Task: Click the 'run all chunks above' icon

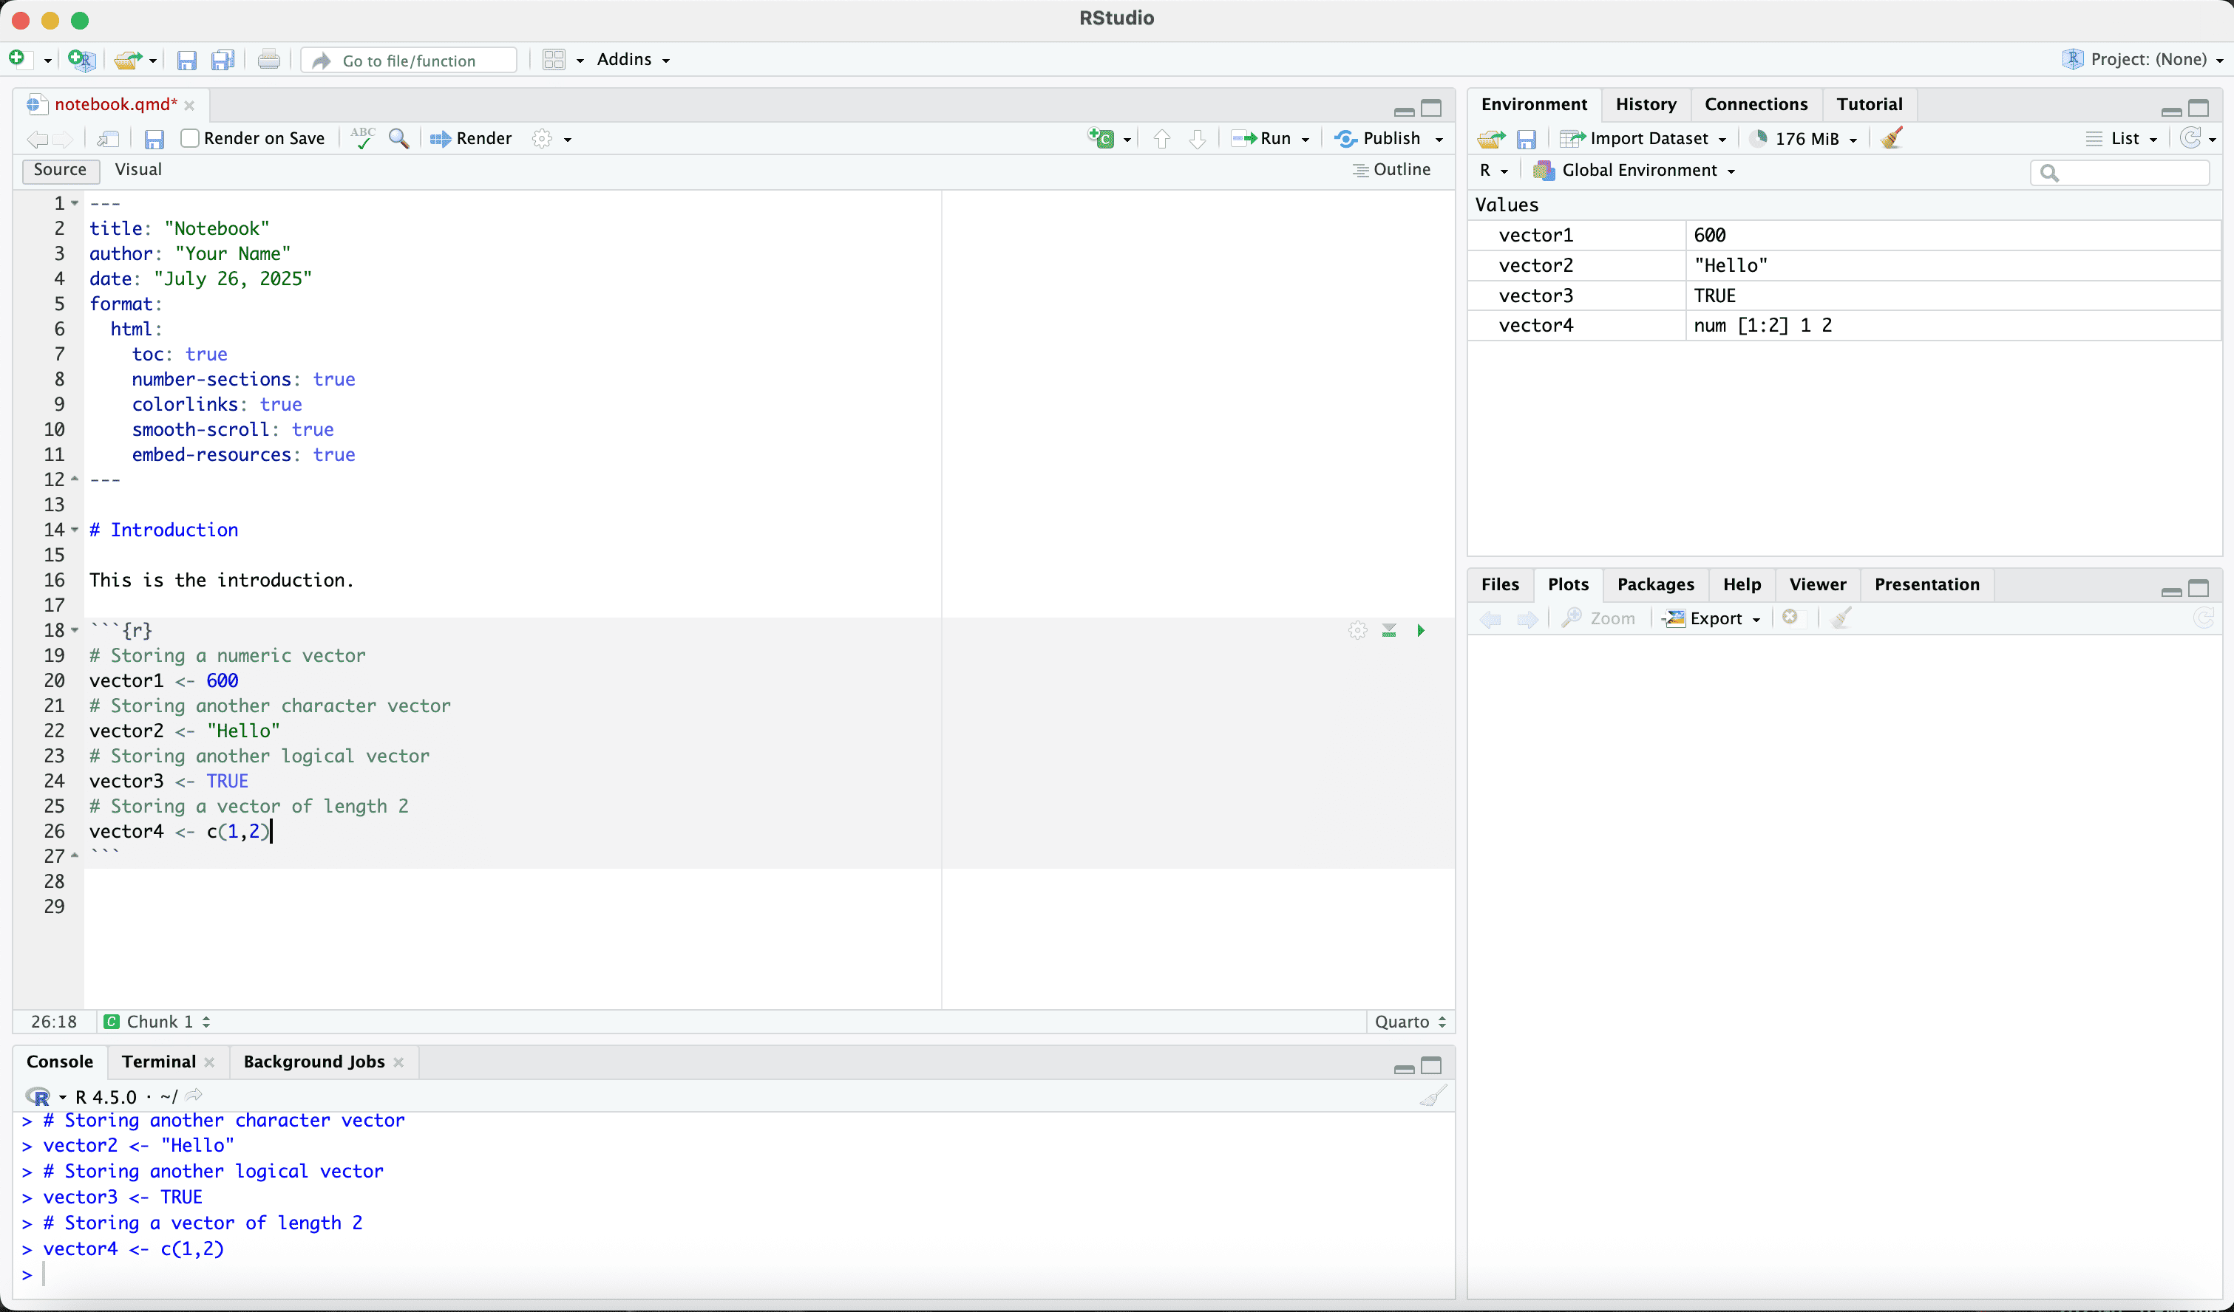Action: point(1389,631)
